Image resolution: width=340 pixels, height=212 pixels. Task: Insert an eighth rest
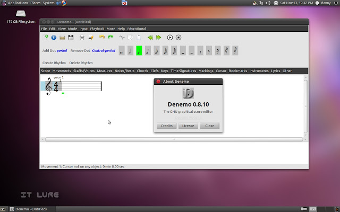coord(209,51)
